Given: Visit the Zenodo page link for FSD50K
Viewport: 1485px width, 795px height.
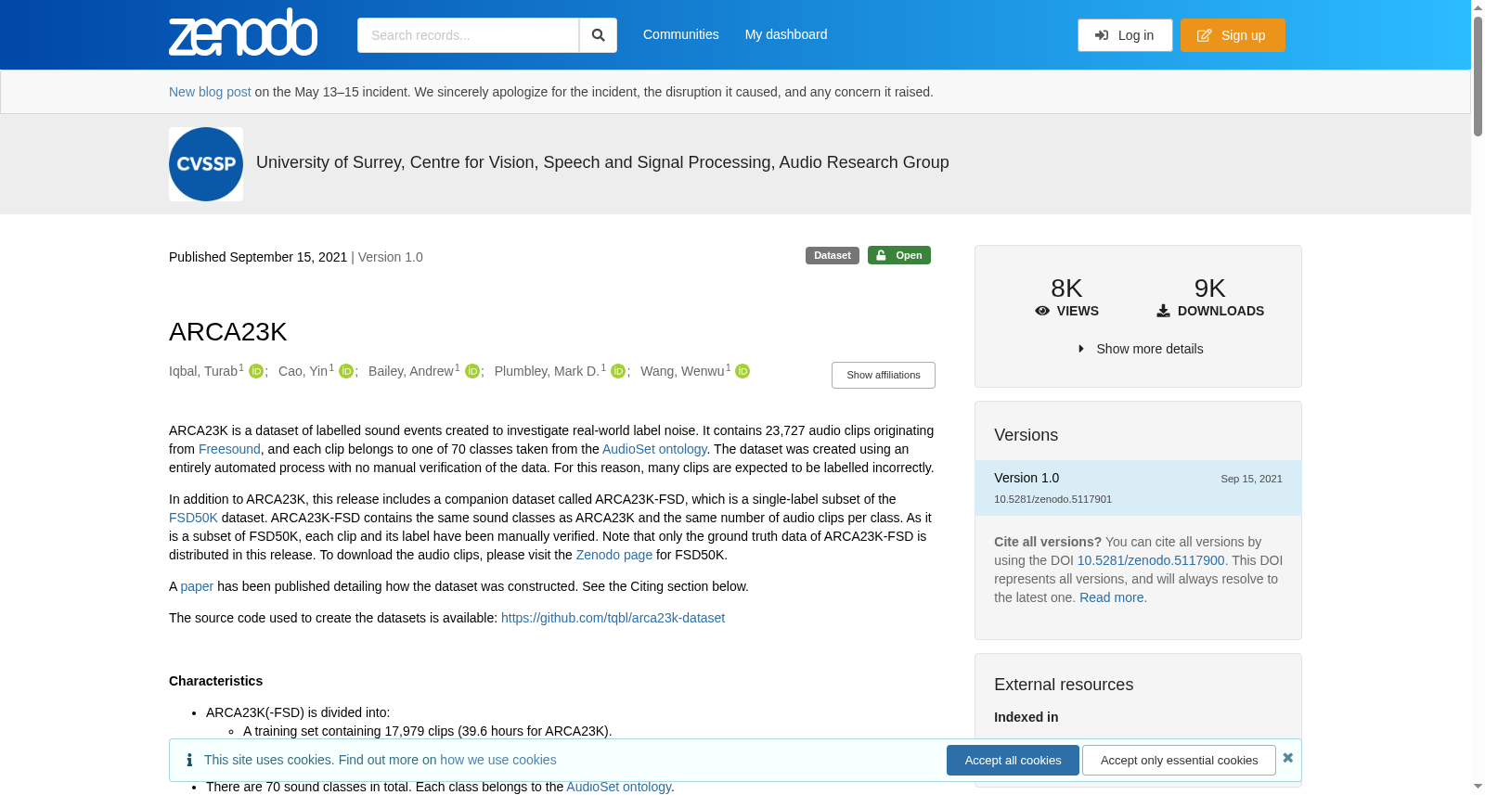Looking at the screenshot, I should click(614, 555).
